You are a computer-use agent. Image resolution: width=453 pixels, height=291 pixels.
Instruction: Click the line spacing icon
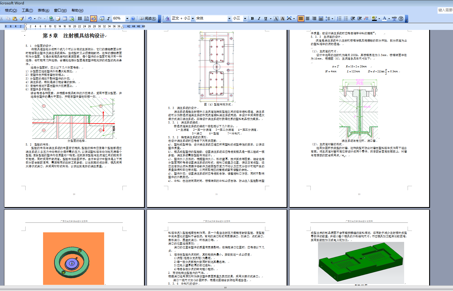328,19
